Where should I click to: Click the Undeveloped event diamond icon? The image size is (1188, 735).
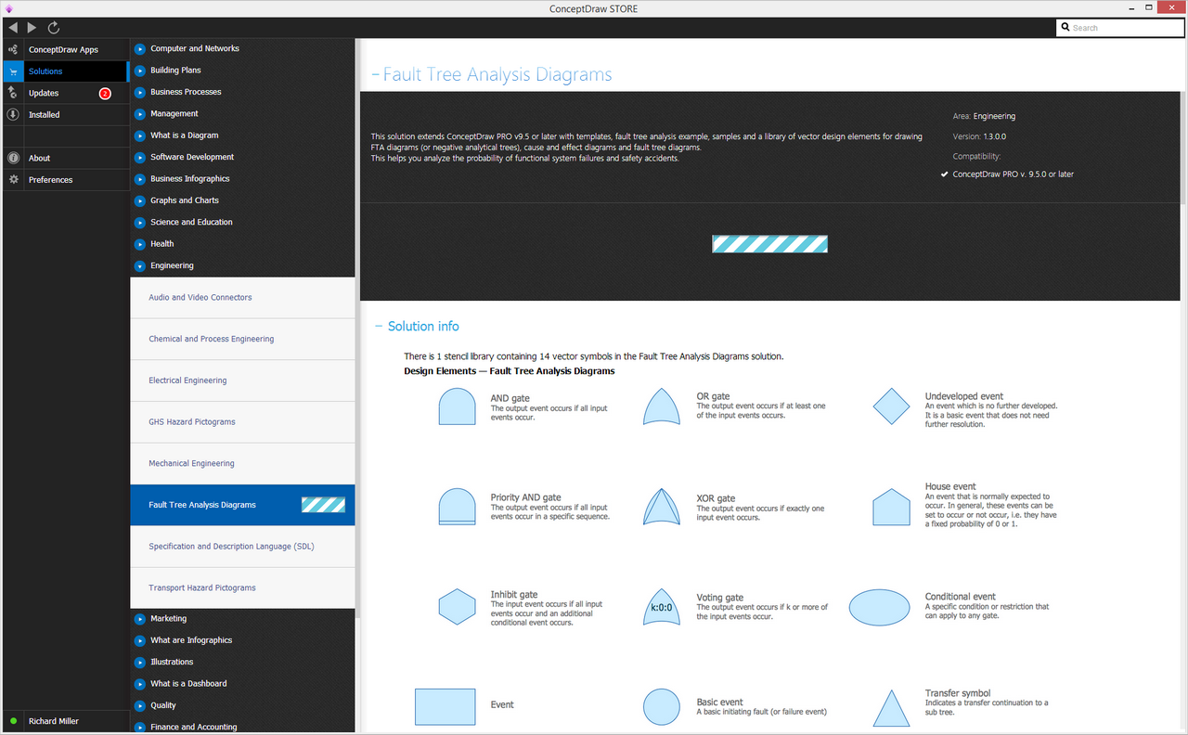point(891,406)
